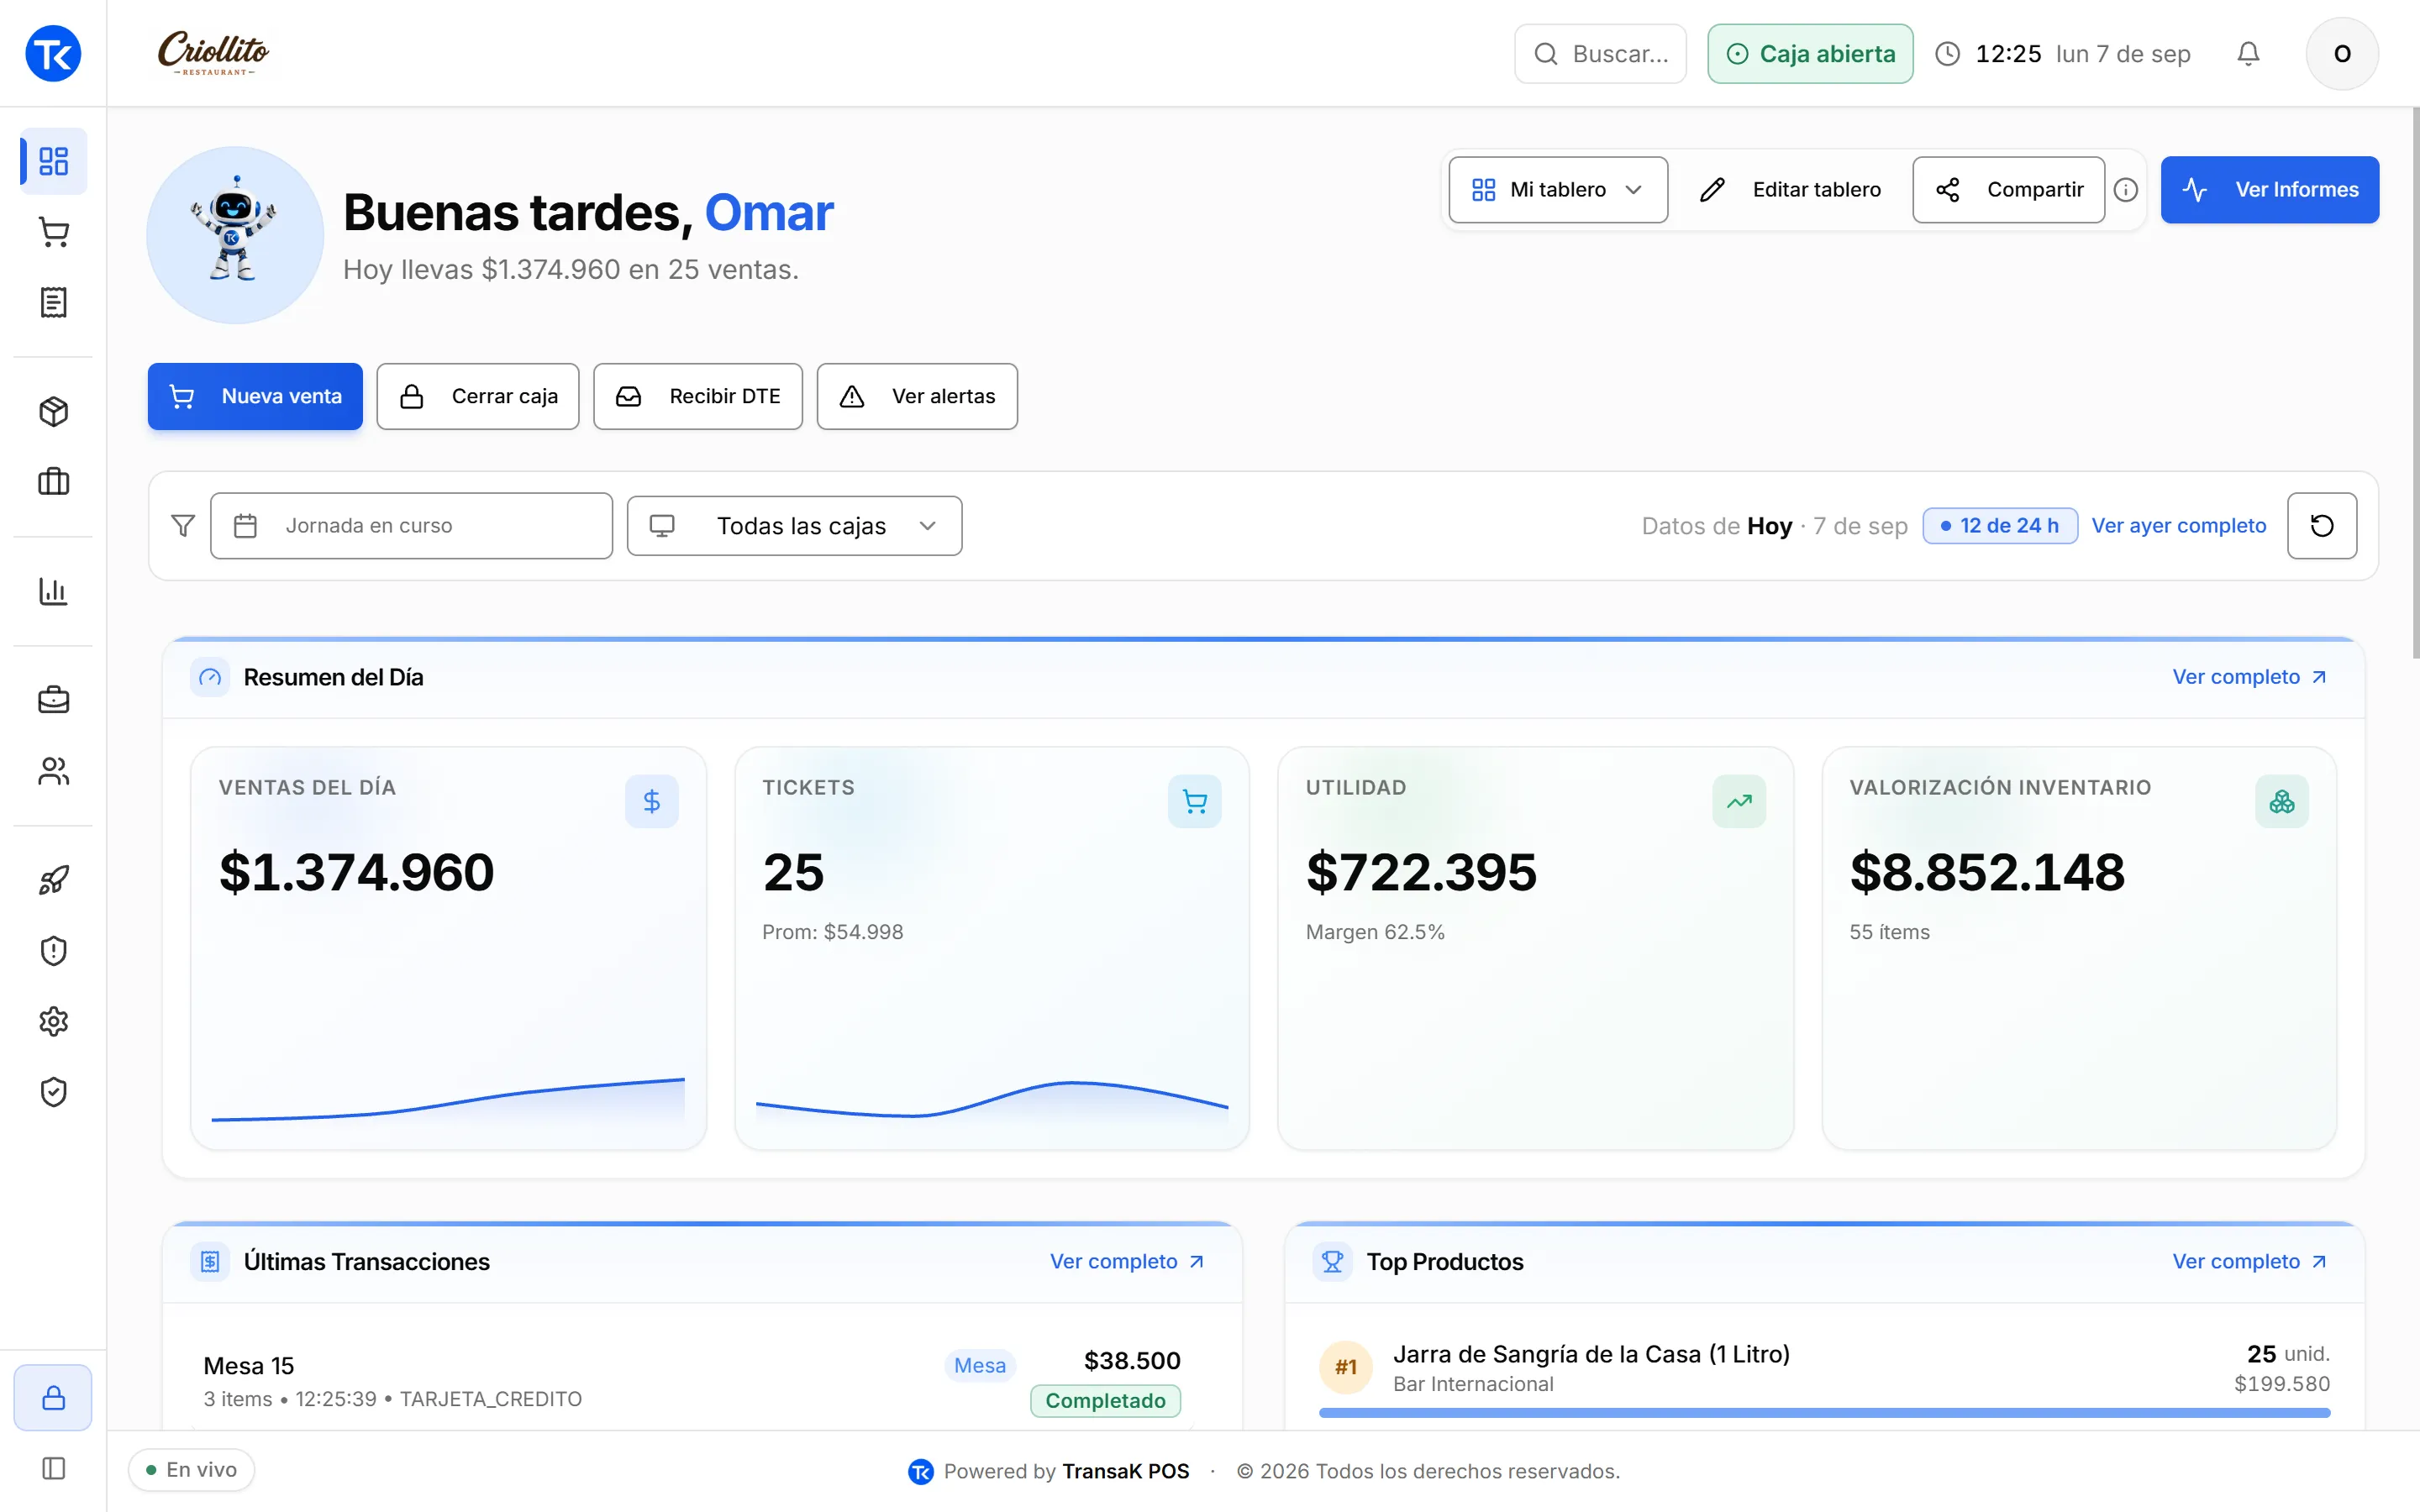Click the refresh data icon button
The image size is (2420, 1512).
pos(2322,526)
